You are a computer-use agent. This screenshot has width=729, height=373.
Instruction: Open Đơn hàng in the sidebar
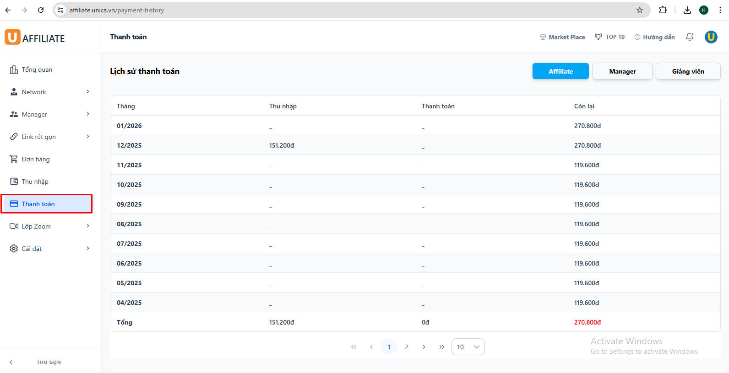point(36,159)
